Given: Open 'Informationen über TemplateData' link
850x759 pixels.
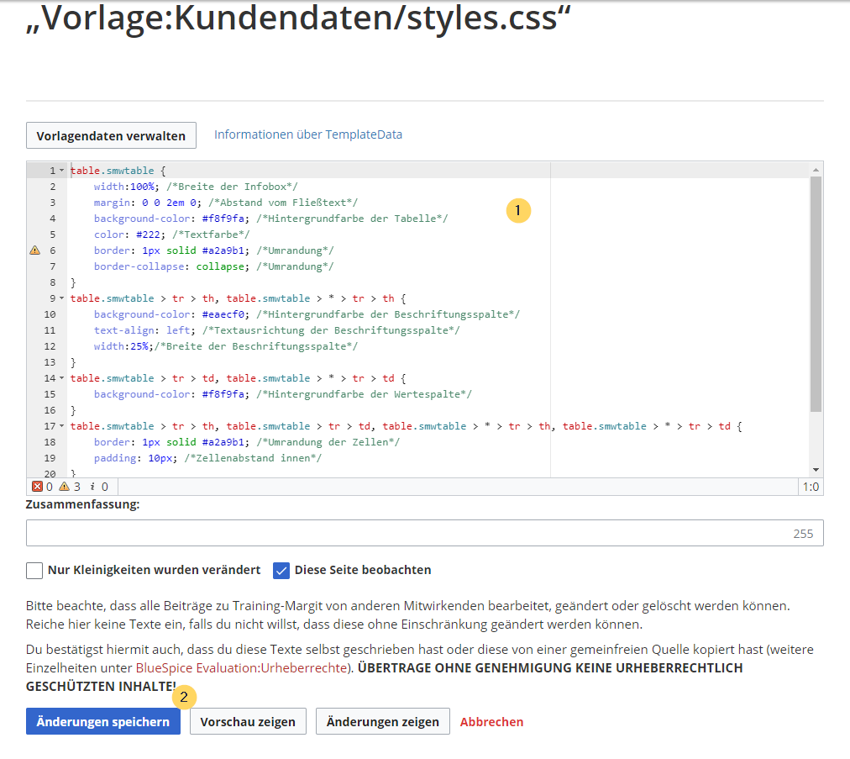Looking at the screenshot, I should point(308,134).
